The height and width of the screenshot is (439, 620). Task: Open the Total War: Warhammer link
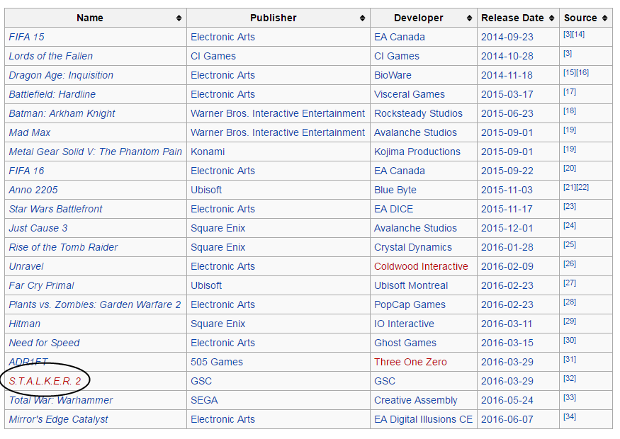click(60, 400)
